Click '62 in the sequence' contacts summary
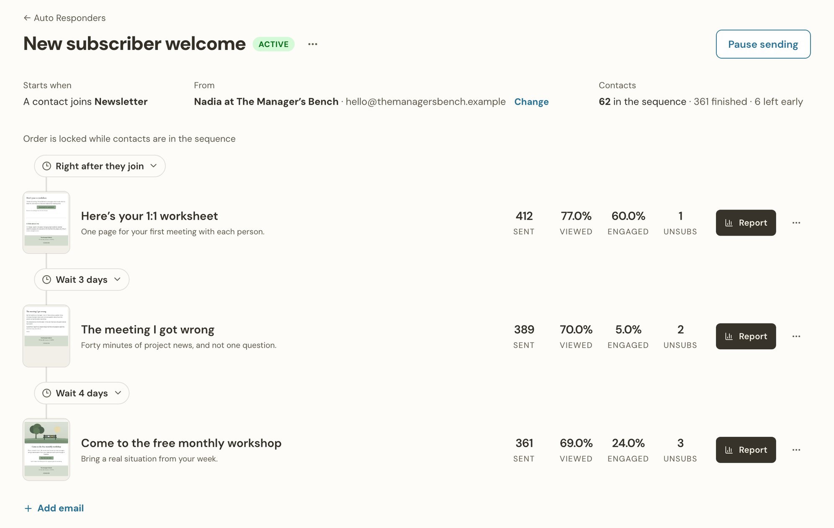This screenshot has width=834, height=528. click(x=642, y=102)
